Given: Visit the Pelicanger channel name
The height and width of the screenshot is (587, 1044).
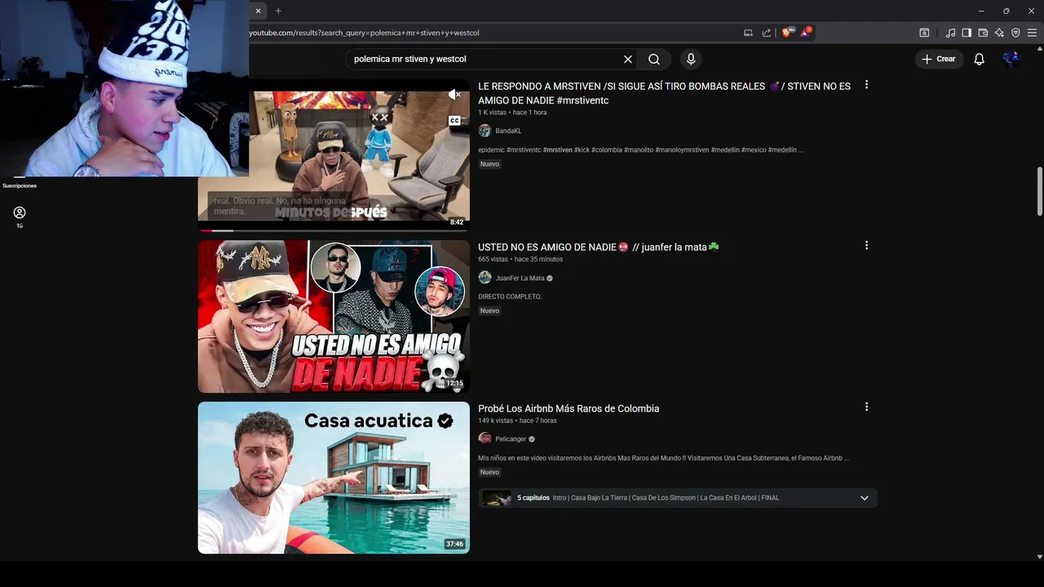Looking at the screenshot, I should [x=511, y=439].
